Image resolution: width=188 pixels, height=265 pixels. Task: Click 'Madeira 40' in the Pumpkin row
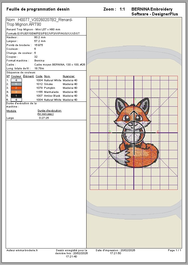[70, 88]
